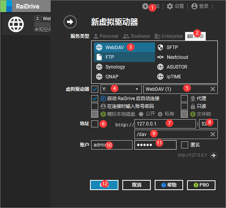The image size is (226, 208).
Task: Select WebDAV service type
Action: coord(124,47)
